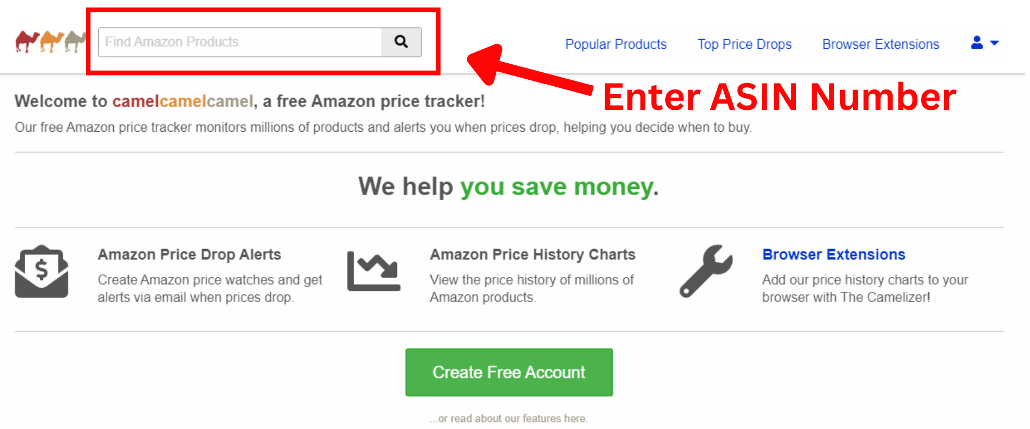Image resolution: width=1030 pixels, height=429 pixels.
Task: Follow the blue Browser Extensions heading link
Action: pyautogui.click(x=834, y=254)
